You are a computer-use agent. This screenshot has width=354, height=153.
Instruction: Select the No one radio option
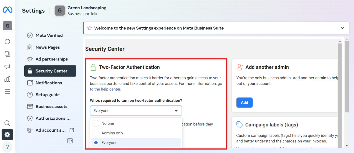pyautogui.click(x=96, y=123)
